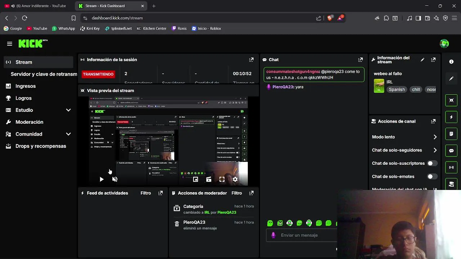Toggle the moderator actions note widget in the right rail

tap(451, 134)
